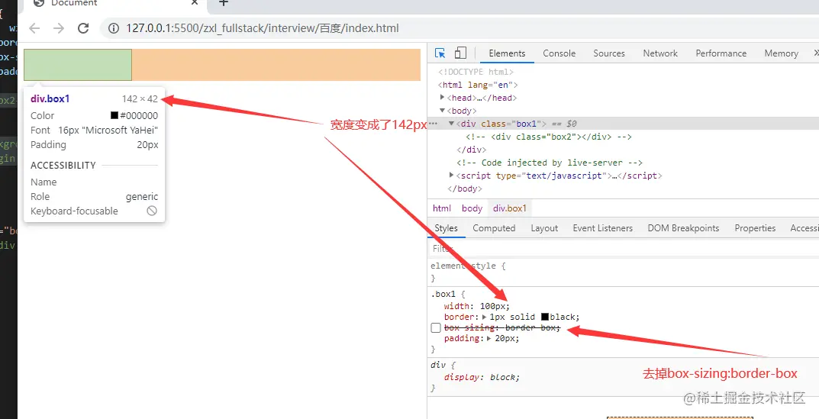The width and height of the screenshot is (819, 419).
Task: Click the browser forward arrow
Action: (59, 28)
